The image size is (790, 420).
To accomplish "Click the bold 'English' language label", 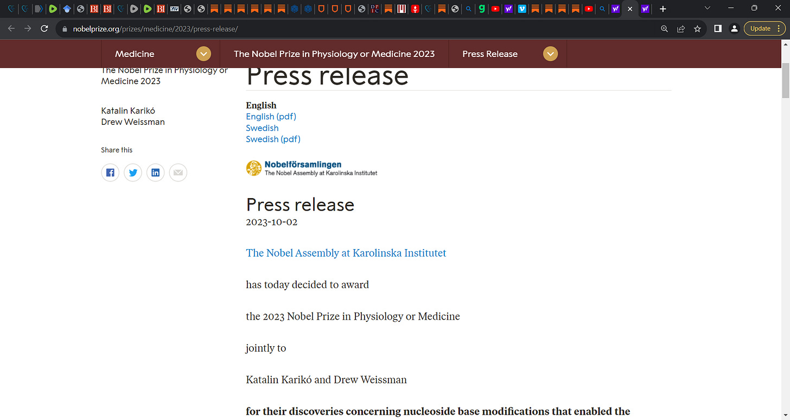I will 261,105.
